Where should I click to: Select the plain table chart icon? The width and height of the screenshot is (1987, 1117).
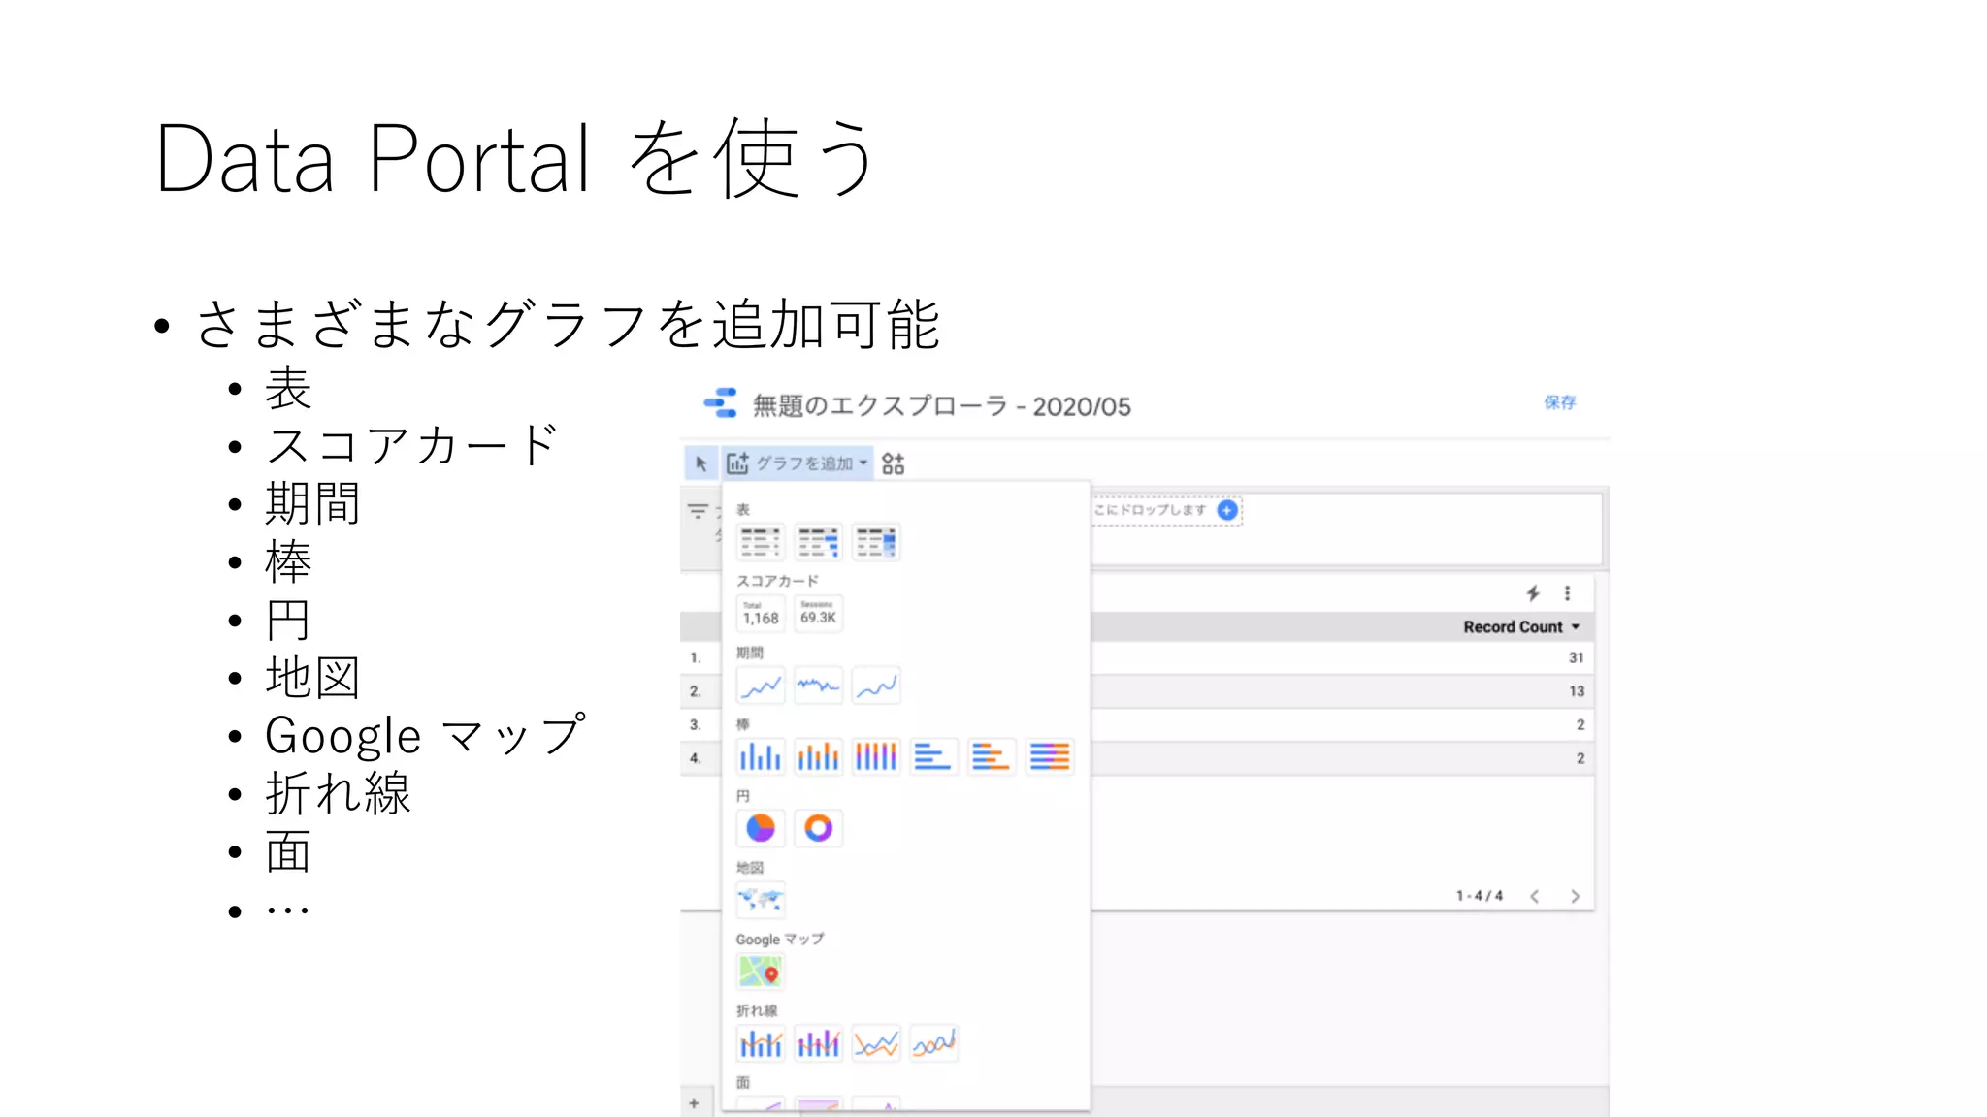(x=761, y=543)
